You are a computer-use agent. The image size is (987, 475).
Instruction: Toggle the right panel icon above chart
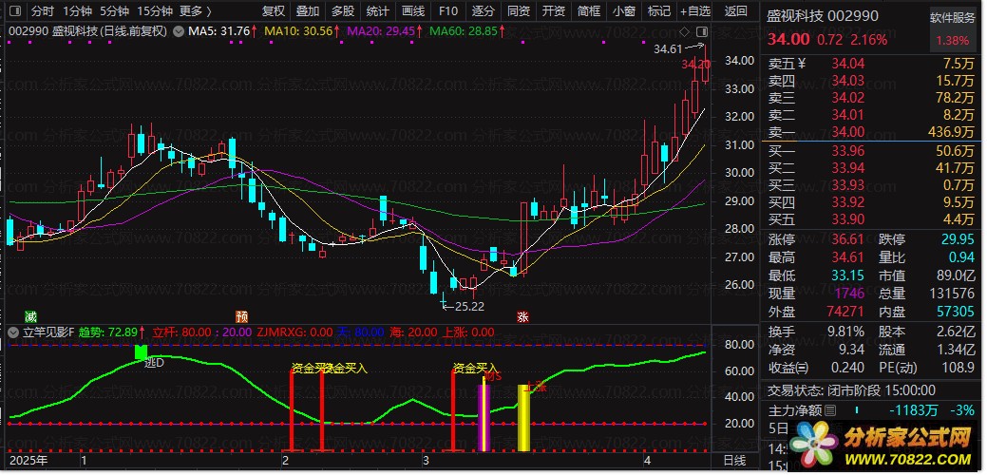click(702, 30)
